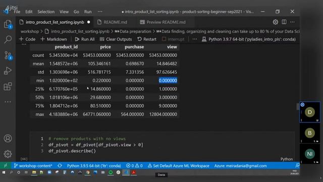Click the feedback icon in status bar
Viewport: 323px width, 182px height.
click(297, 166)
